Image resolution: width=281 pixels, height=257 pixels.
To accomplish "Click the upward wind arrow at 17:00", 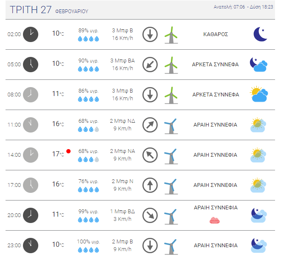I will (x=150, y=185).
